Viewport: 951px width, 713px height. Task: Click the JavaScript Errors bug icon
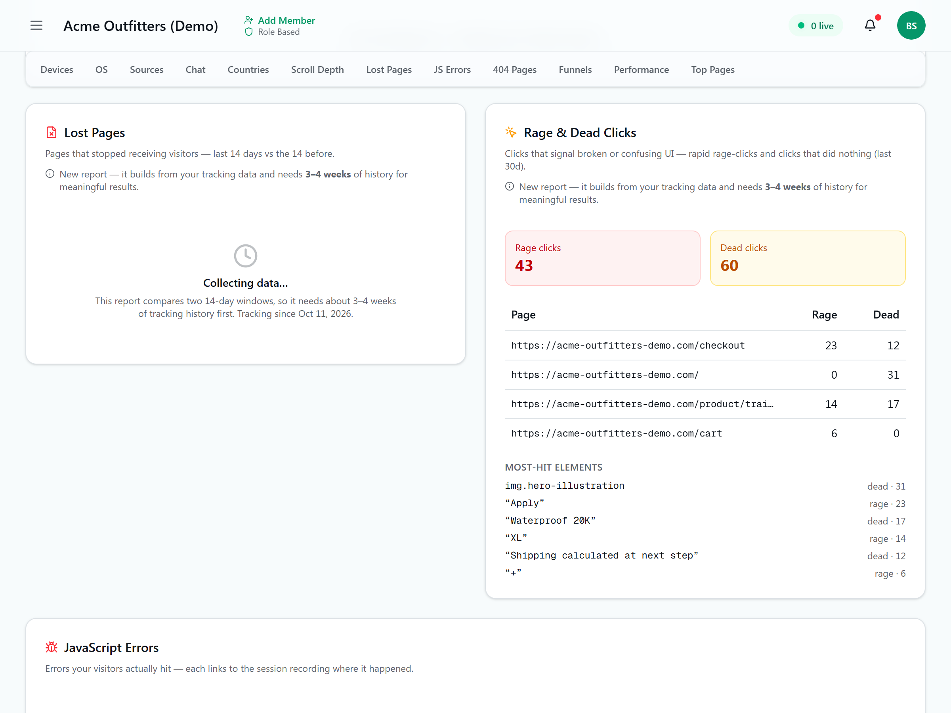click(52, 647)
